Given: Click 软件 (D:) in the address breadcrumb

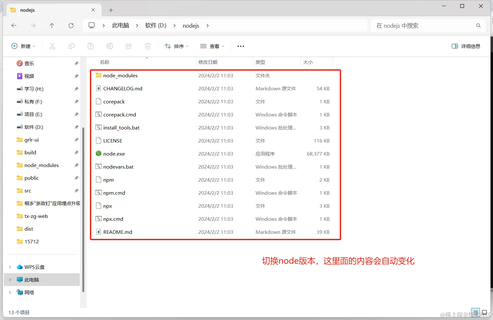Looking at the screenshot, I should pos(156,25).
